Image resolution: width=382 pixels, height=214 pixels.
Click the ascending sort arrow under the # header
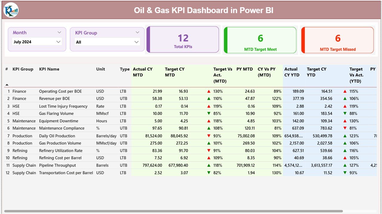7,84
